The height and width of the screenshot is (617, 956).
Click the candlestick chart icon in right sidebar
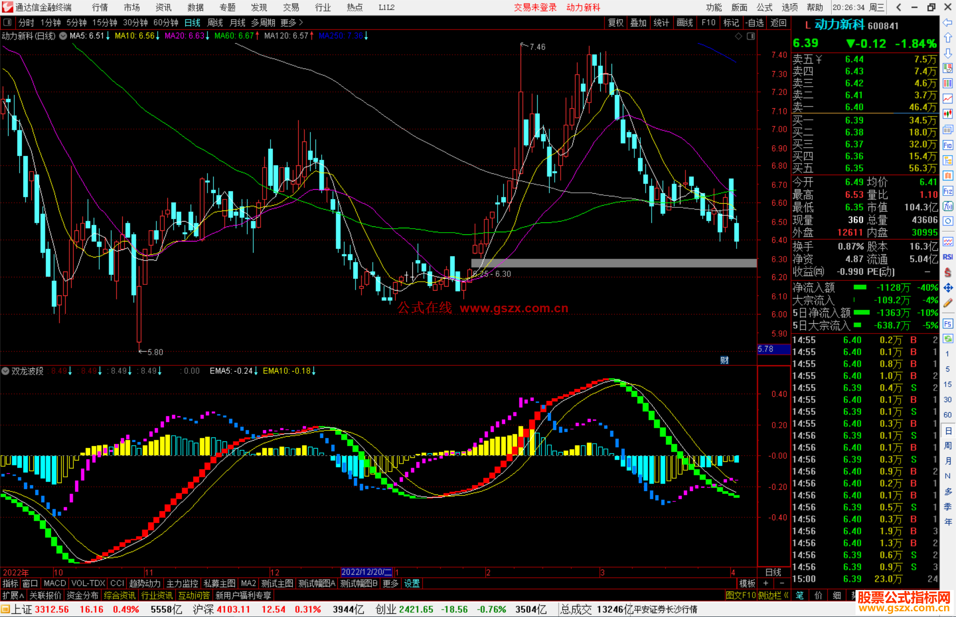(x=948, y=114)
